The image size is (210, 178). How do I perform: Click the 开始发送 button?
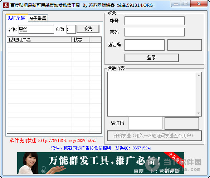(155, 136)
